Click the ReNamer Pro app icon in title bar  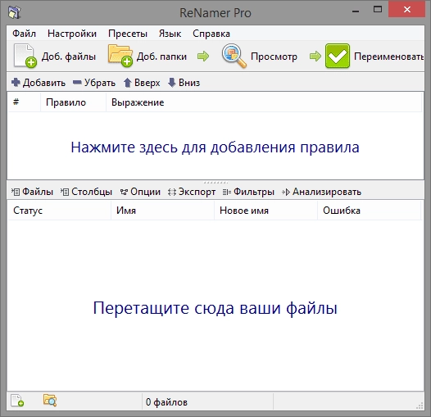[14, 12]
